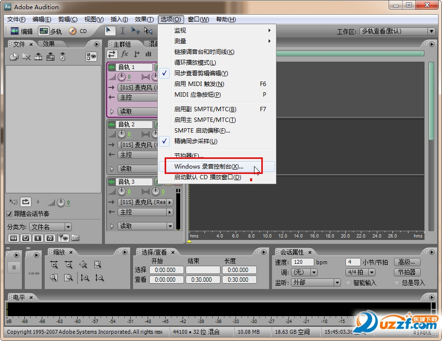
Task: Click the zoom in vertically icon
Action: (x=85, y=278)
